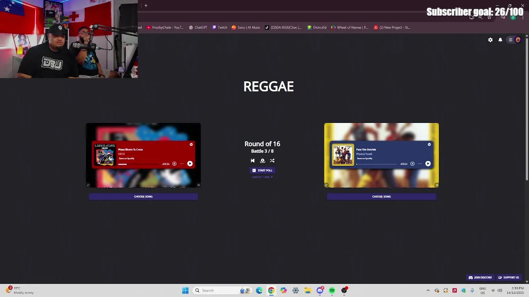Click bottom-right corner icon on left song card
This screenshot has width=529, height=297.
198,185
